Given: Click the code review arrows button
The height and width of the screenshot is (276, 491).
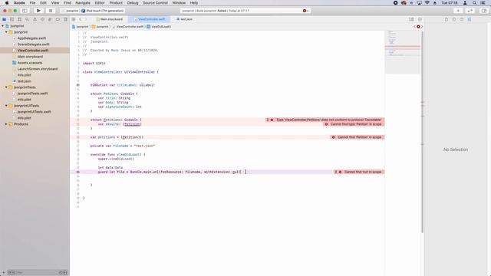Looking at the screenshot, I should click(470, 11).
